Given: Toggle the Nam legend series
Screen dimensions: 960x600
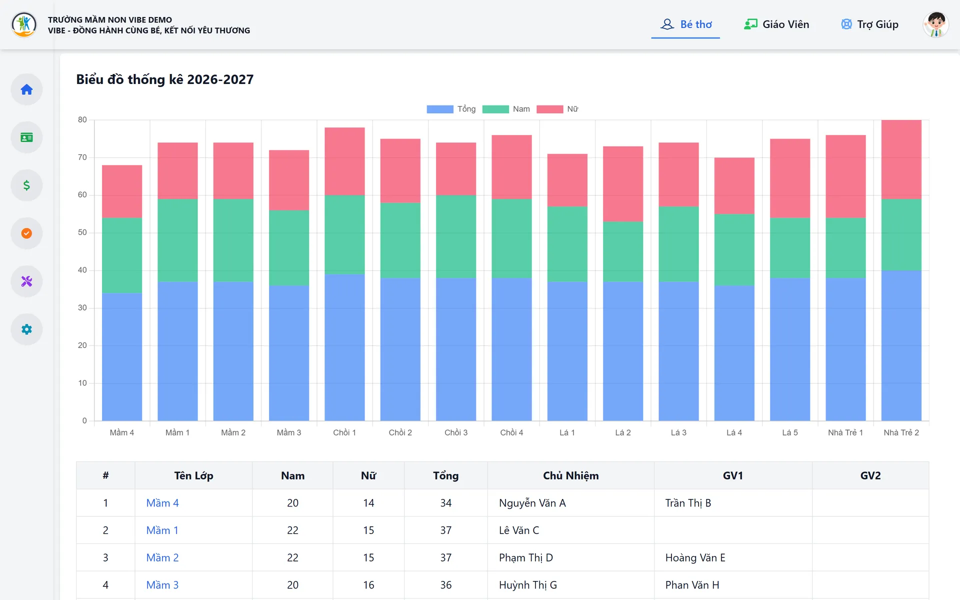Looking at the screenshot, I should pyautogui.click(x=506, y=109).
